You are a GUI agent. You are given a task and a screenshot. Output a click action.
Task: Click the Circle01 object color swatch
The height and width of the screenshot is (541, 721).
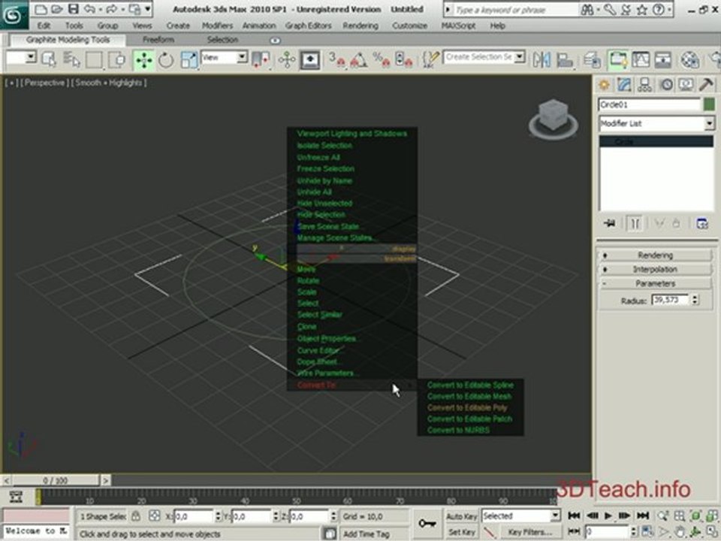click(710, 105)
